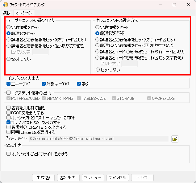Select table comment 論理名をセット radio
The height and width of the screenshot is (183, 196).
[8, 33]
